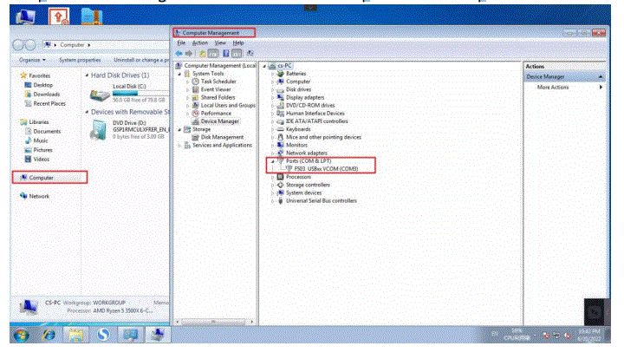Click the Processors device icon
The image size is (624, 359).
[x=280, y=177]
